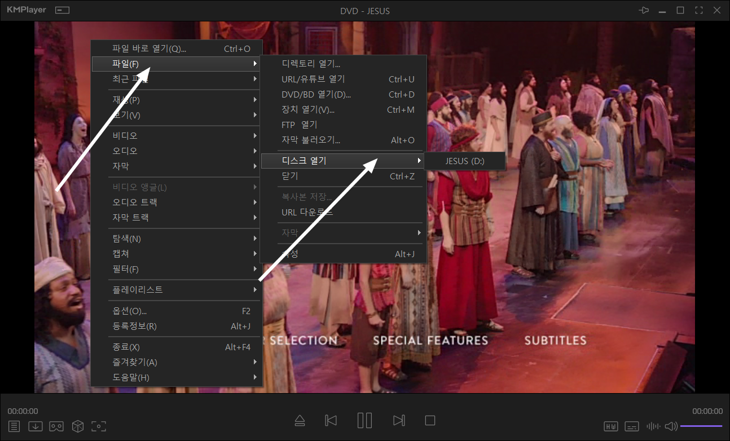Screen dimensions: 730x441
Task: Choose URL 다운로드
Action: point(343,213)
